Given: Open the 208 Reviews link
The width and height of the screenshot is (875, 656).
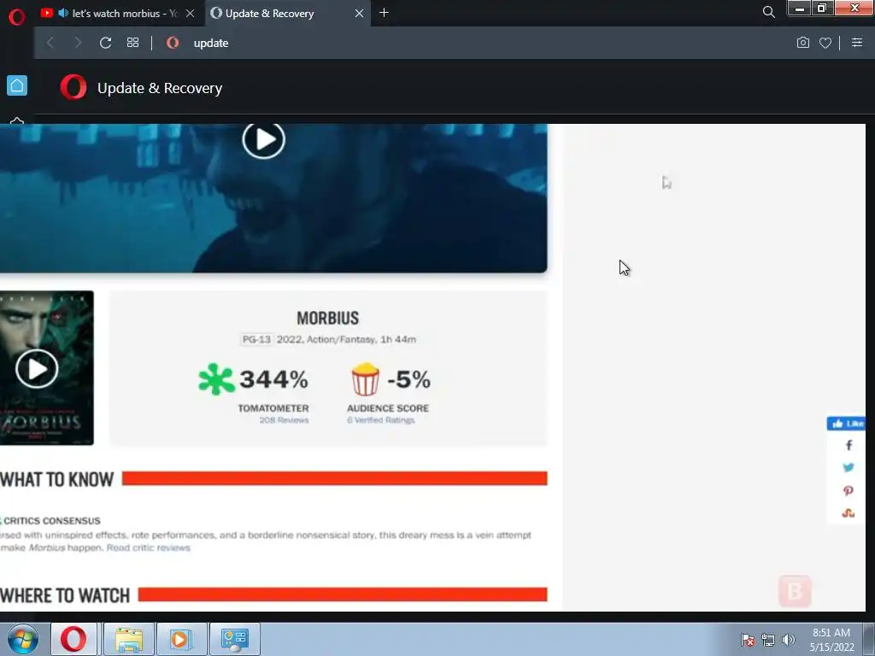Looking at the screenshot, I should click(x=284, y=420).
